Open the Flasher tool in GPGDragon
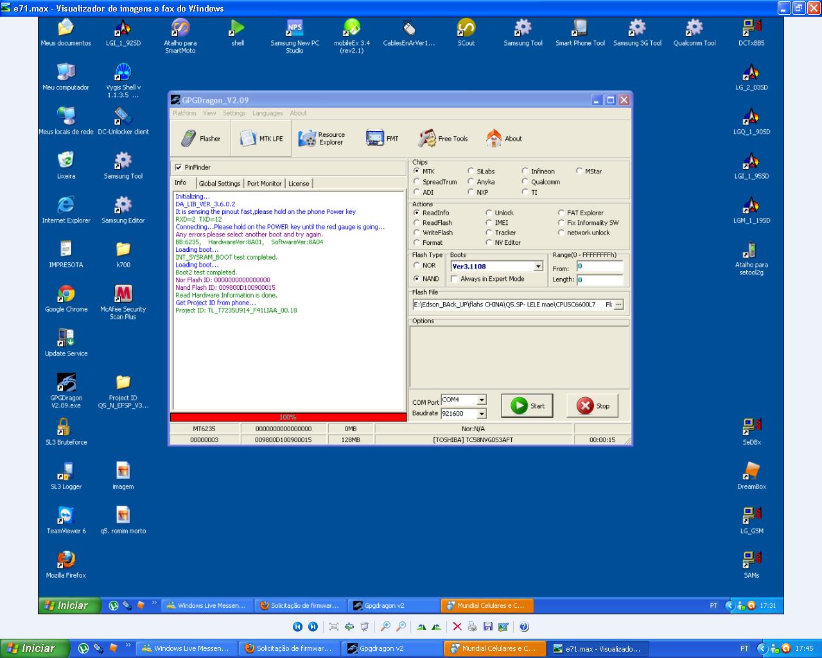822x658 pixels. [200, 138]
